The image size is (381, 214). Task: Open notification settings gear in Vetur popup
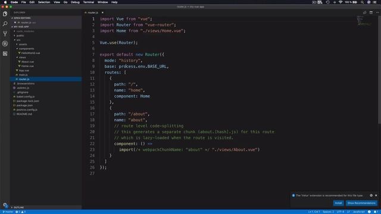371,196
